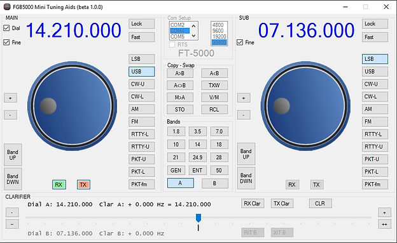Select AM mode on MAIN
Viewport: 397px width, 243px height.
pyautogui.click(x=141, y=109)
